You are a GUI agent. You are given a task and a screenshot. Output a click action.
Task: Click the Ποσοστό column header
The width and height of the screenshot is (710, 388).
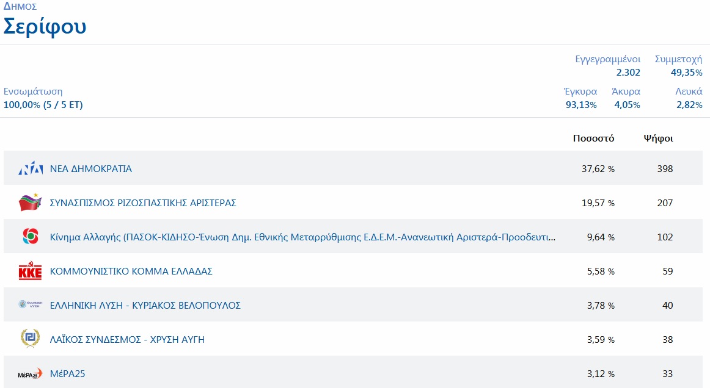(593, 138)
